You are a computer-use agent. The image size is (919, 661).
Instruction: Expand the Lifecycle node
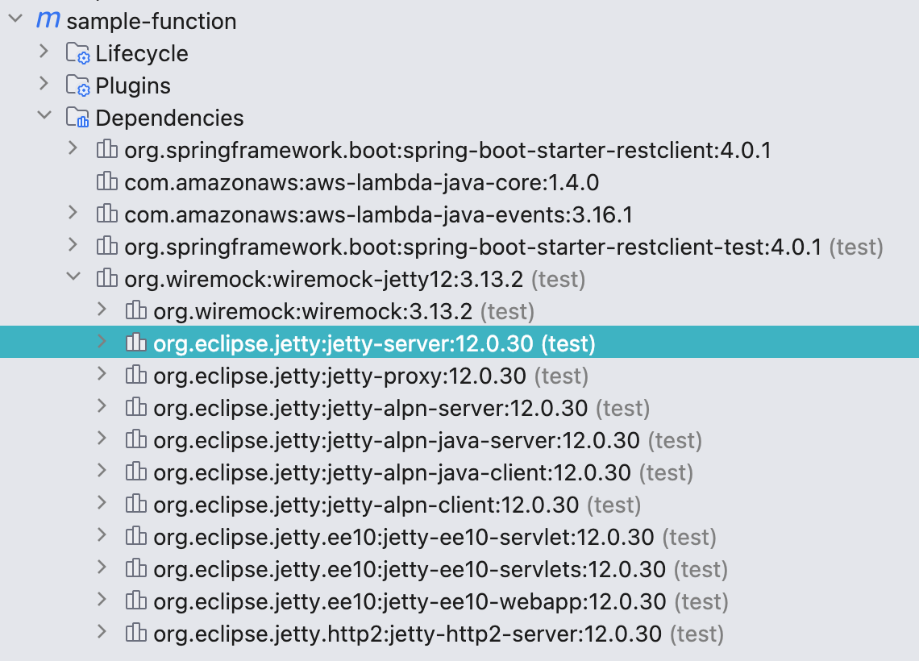44,53
